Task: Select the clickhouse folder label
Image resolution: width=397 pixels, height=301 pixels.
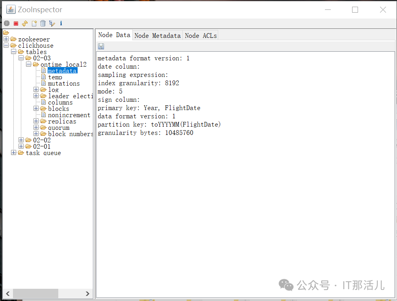Action: pyautogui.click(x=36, y=45)
